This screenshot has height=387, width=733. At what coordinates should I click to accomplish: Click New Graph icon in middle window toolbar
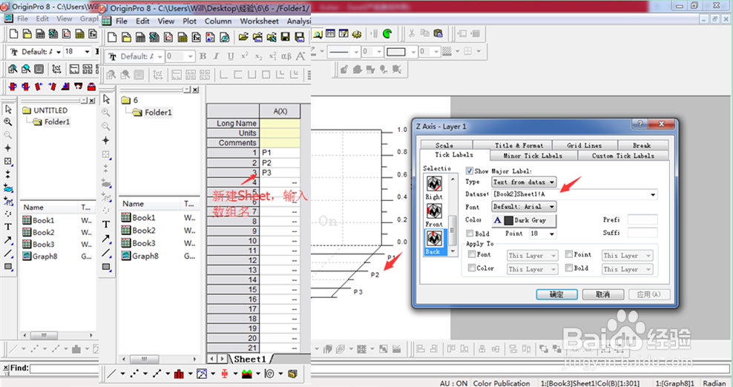168,38
